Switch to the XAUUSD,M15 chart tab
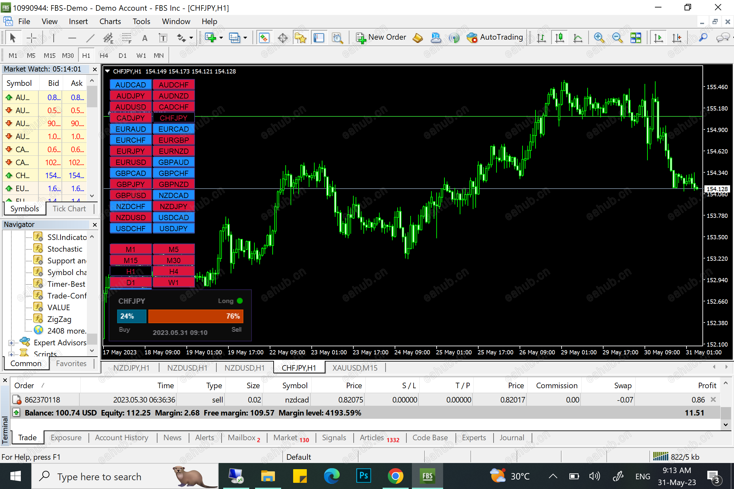Image resolution: width=734 pixels, height=489 pixels. (x=355, y=368)
